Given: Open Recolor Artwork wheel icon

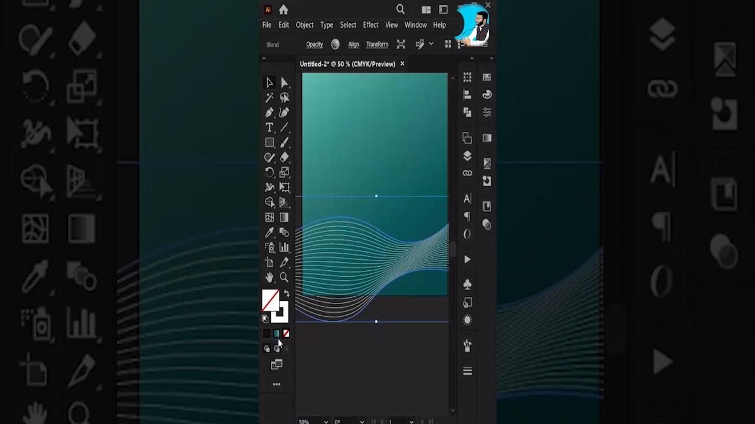Looking at the screenshot, I should [335, 45].
